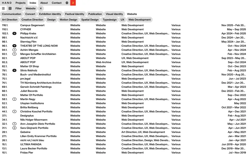Image resolution: width=248 pixels, height=160 pixels.
Task: Enable the Web Development filter tag
Action: coord(139,20)
